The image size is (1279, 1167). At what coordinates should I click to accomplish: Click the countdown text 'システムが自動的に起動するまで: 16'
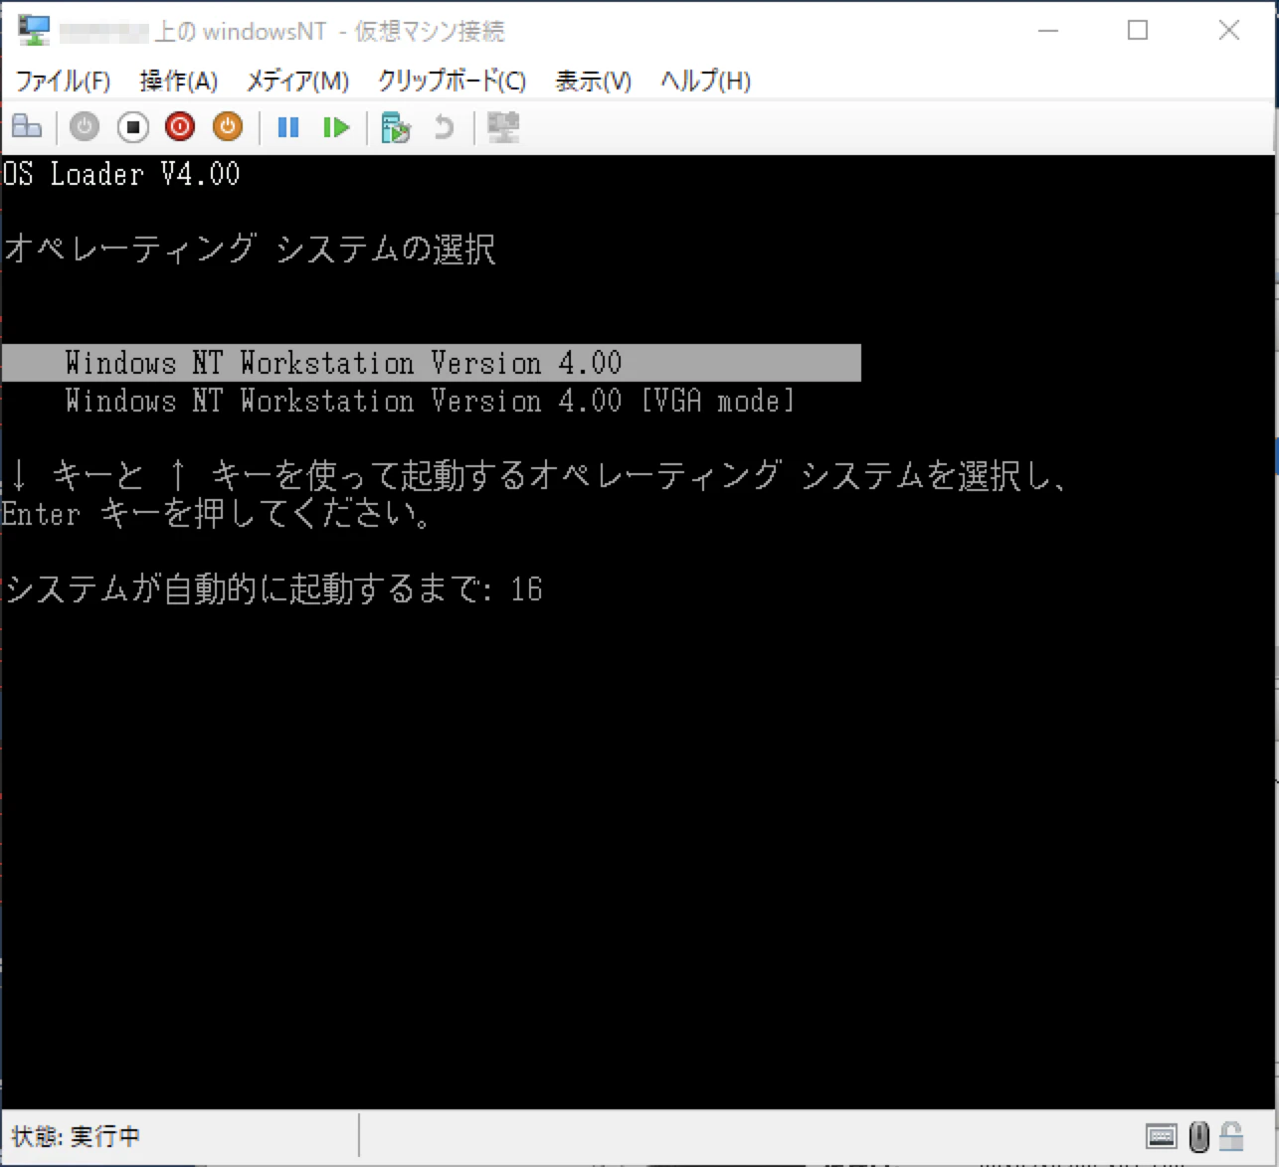coord(274,589)
